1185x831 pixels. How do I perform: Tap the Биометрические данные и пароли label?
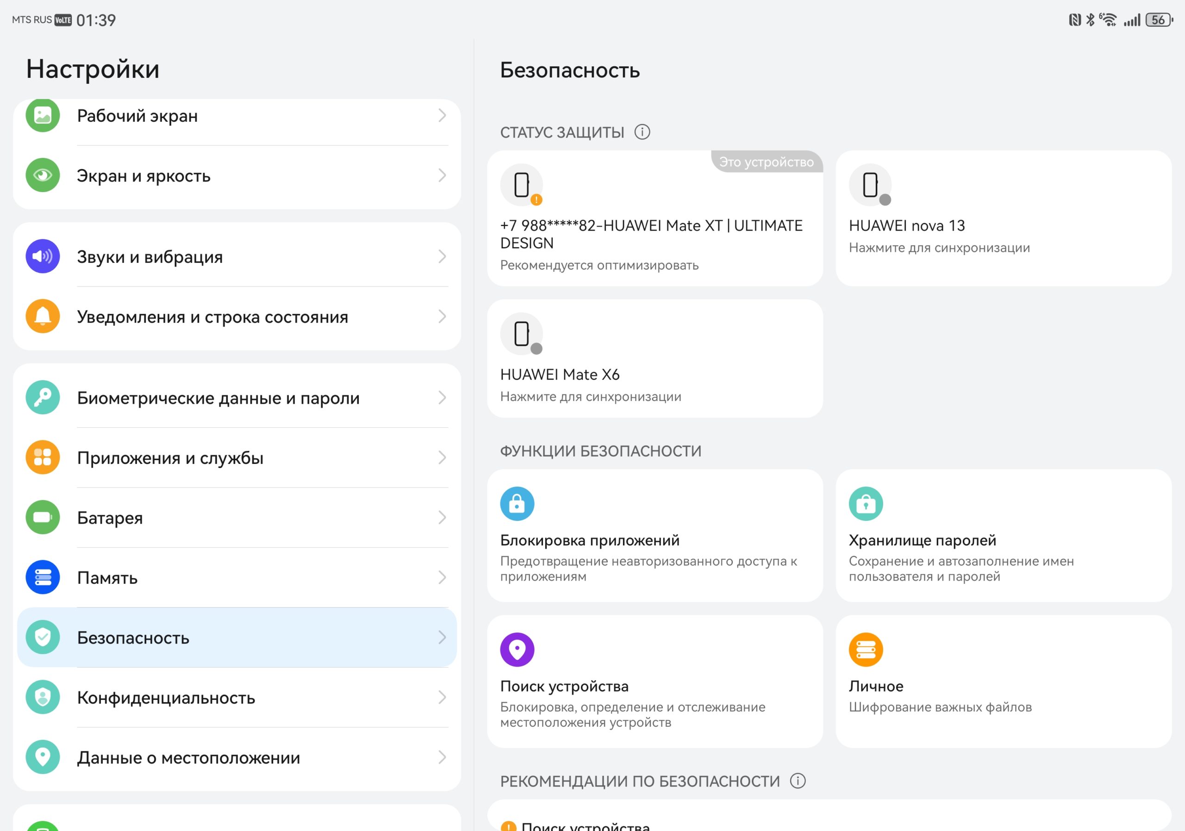[218, 398]
